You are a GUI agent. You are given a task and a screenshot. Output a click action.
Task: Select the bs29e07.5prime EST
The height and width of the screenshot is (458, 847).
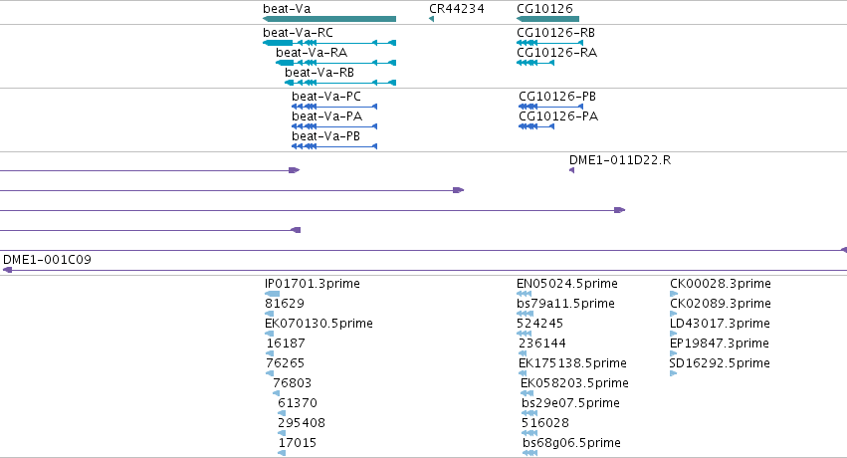click(x=570, y=404)
